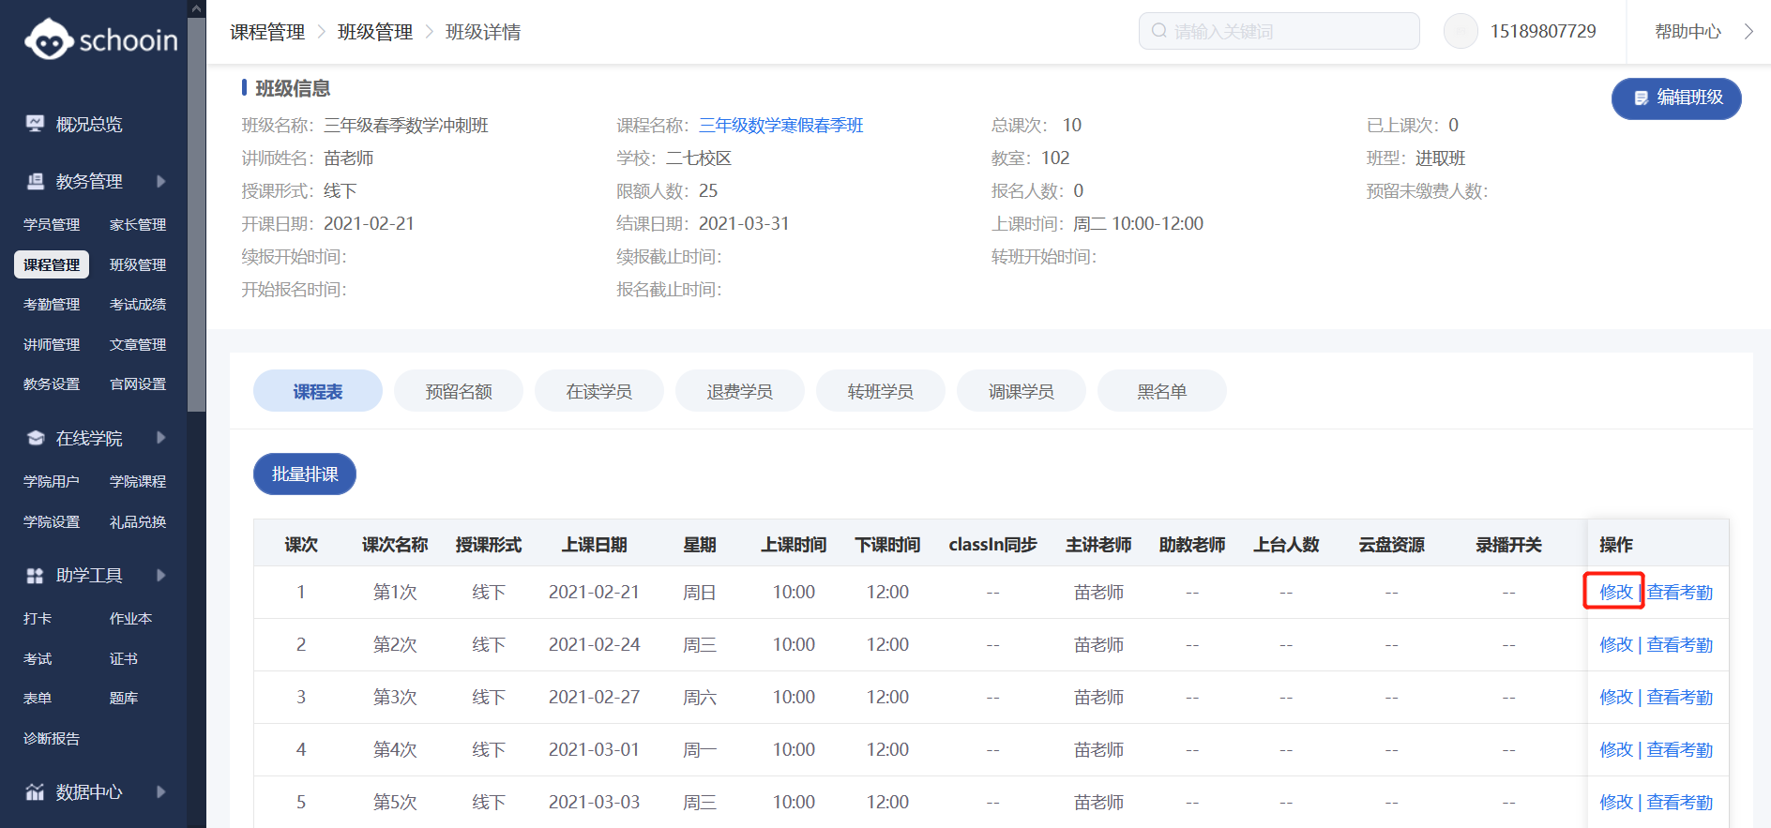
Task: Open the 帮助中心 help center
Action: tap(1688, 31)
